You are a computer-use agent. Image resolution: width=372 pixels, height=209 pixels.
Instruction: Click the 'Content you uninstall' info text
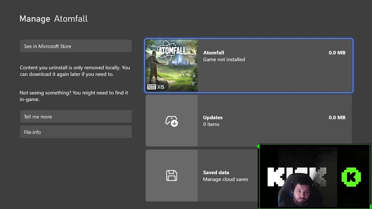[x=75, y=71]
